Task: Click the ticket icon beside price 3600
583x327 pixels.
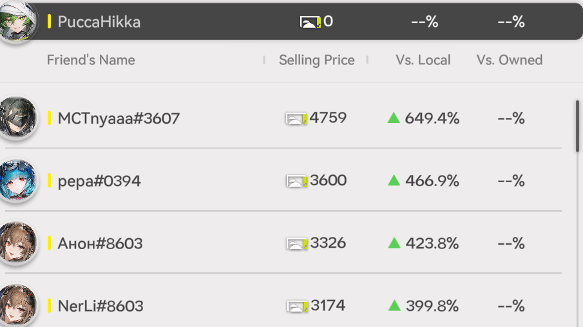Action: [x=296, y=181]
